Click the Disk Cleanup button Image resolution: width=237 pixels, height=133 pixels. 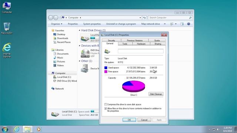click(x=156, y=94)
